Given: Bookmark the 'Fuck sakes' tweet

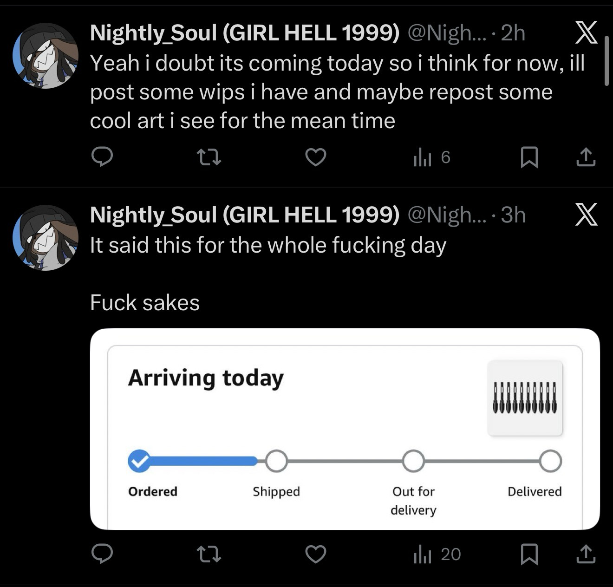Looking at the screenshot, I should [529, 554].
